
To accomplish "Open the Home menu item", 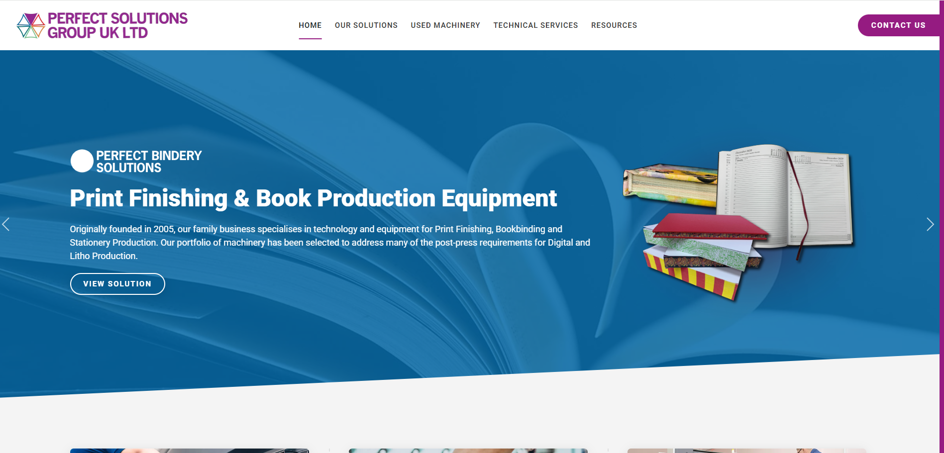I will [310, 25].
